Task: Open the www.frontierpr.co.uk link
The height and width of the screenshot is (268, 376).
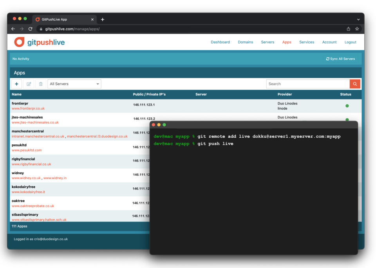Action: pos(28,108)
